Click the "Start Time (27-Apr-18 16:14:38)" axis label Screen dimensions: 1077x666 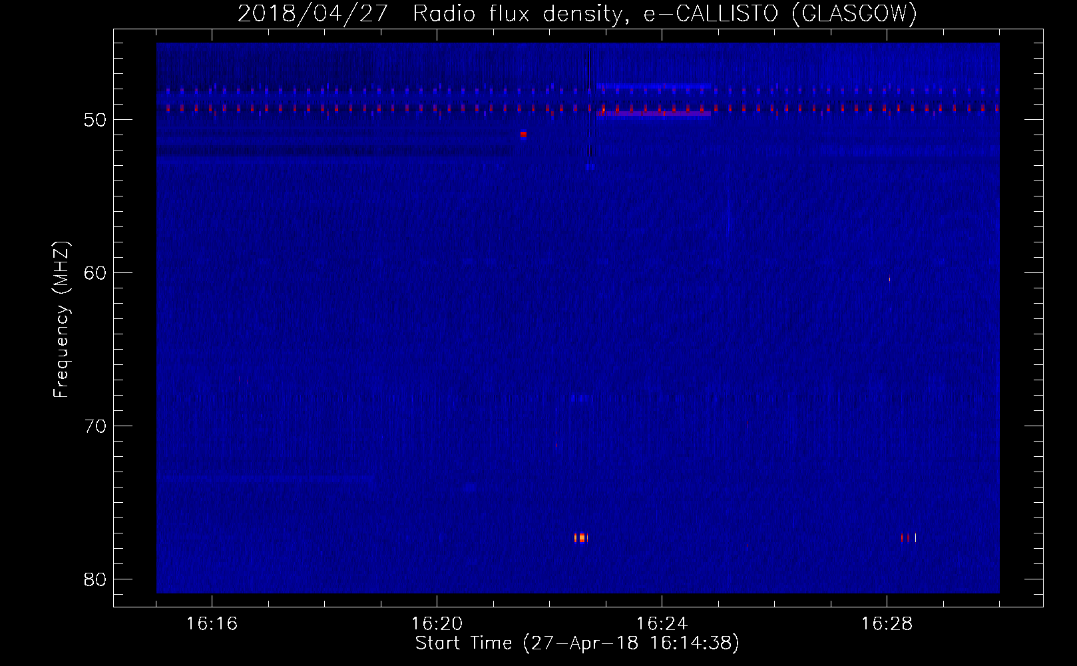[577, 643]
